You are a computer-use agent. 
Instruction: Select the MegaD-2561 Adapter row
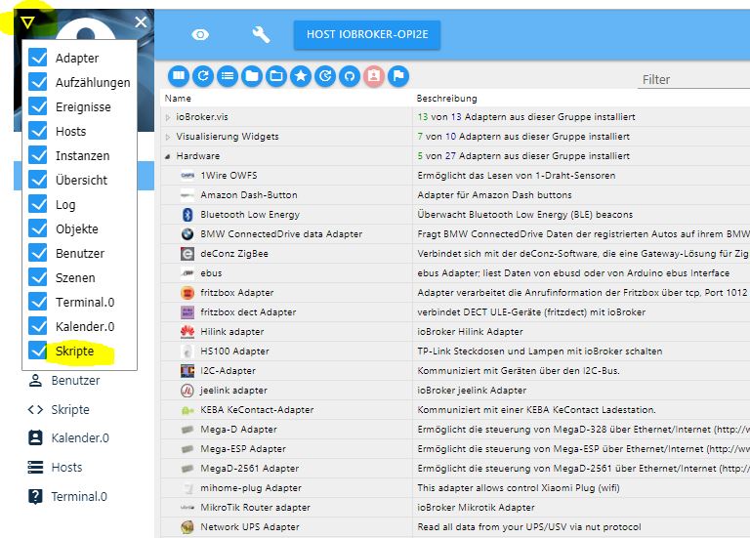[455, 468]
